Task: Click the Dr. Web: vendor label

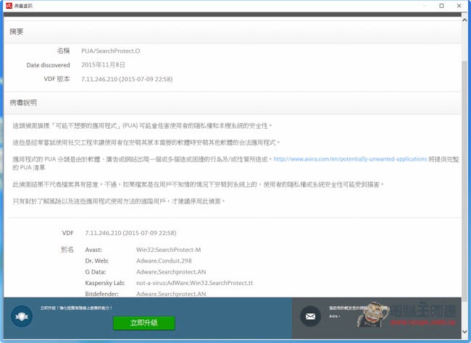Action: pyautogui.click(x=96, y=261)
